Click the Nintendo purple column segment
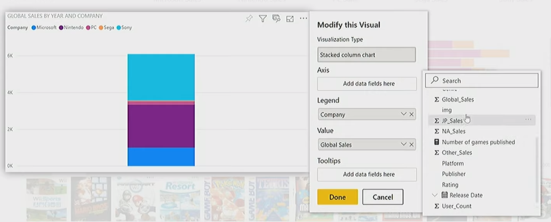The width and height of the screenshot is (551, 222). coord(161,126)
